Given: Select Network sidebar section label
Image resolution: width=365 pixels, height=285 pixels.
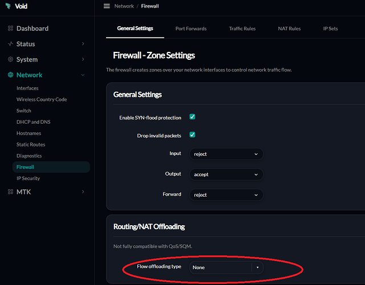Looking at the screenshot, I should point(29,75).
